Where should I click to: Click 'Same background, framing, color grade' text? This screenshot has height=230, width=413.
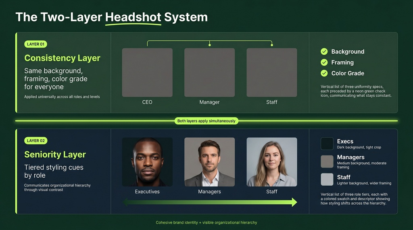click(x=56, y=79)
